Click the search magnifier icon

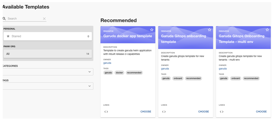click(x=4, y=19)
